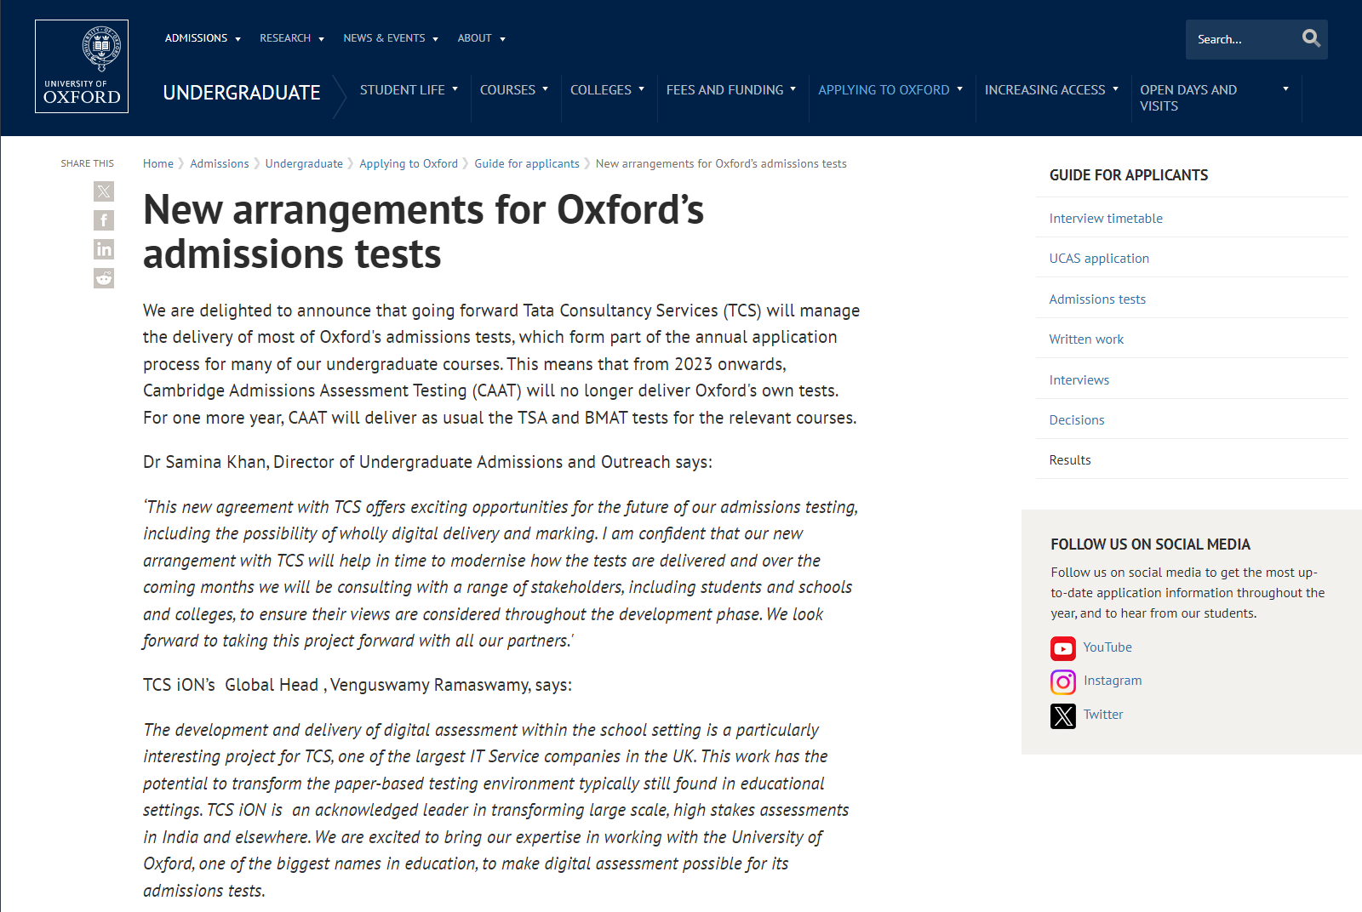This screenshot has height=912, width=1362.
Task: Expand the News & Events menu arrow
Action: point(435,39)
